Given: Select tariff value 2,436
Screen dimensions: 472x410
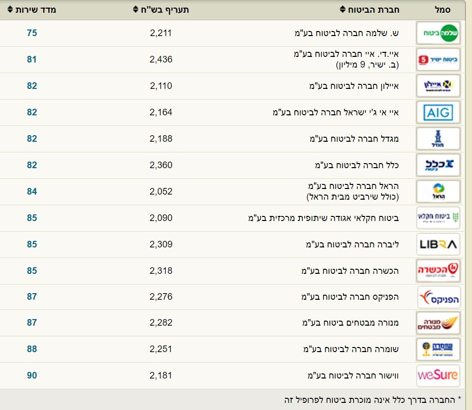Looking at the screenshot, I should 161,59.
